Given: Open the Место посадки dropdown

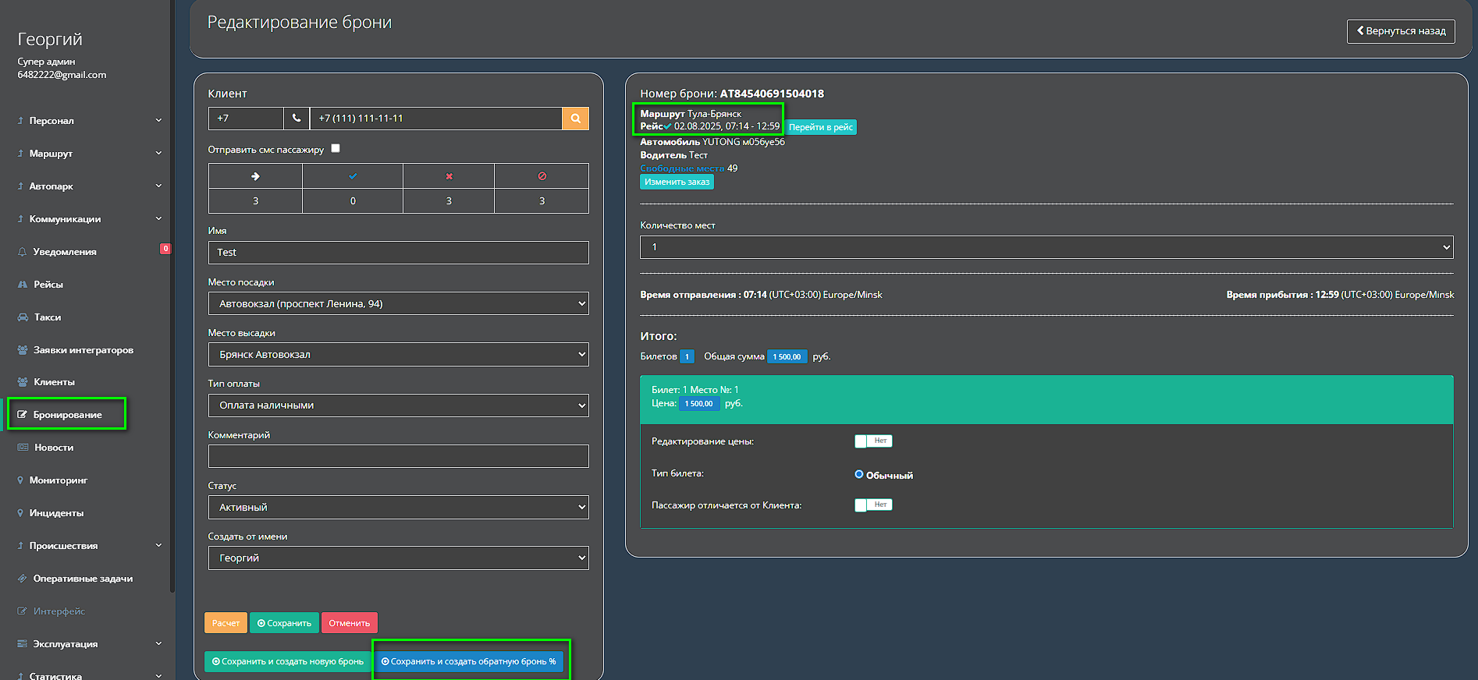Looking at the screenshot, I should point(398,303).
